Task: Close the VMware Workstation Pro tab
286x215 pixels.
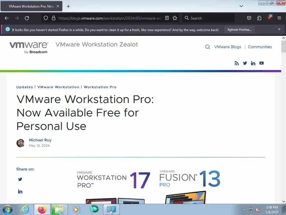Action: [x=58, y=6]
